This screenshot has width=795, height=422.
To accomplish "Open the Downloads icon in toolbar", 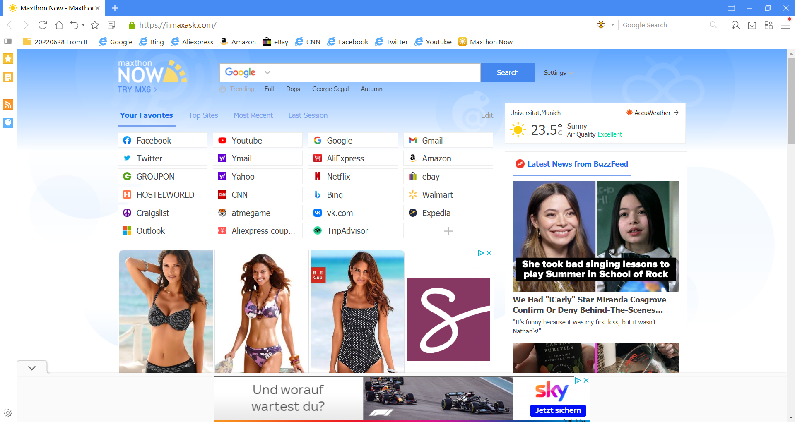I will coord(752,25).
